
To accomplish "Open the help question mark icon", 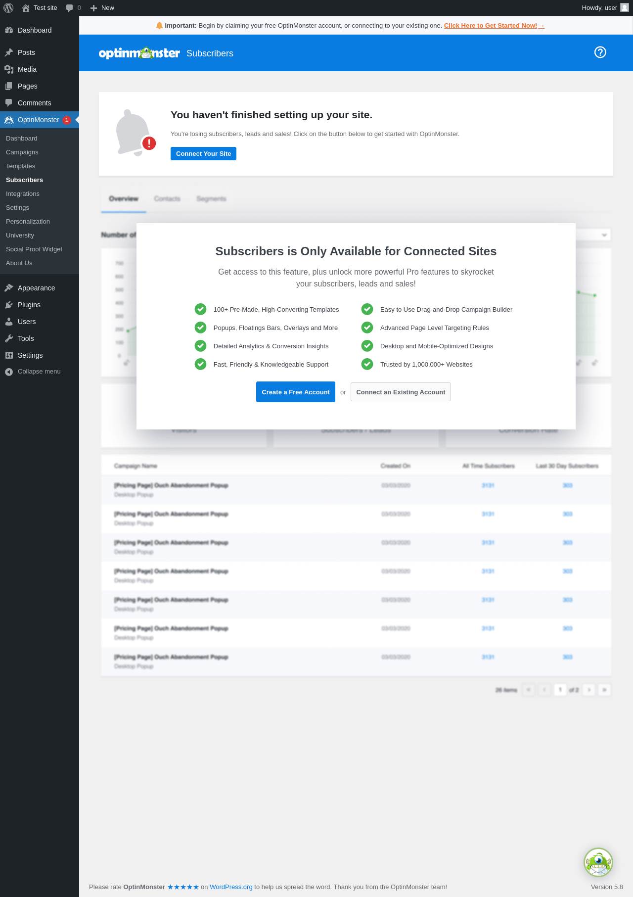I will 600,52.
